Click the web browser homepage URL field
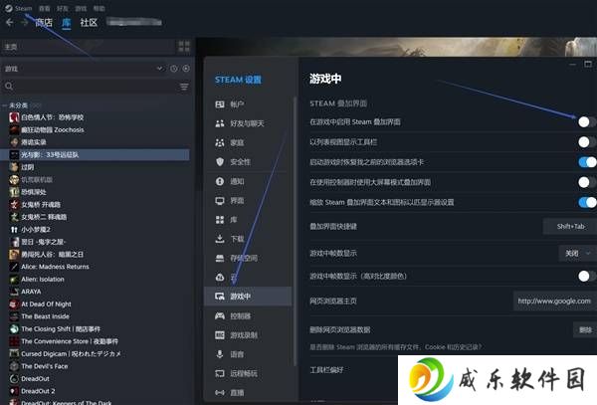Screen dimensions: 597x405 click(555, 301)
